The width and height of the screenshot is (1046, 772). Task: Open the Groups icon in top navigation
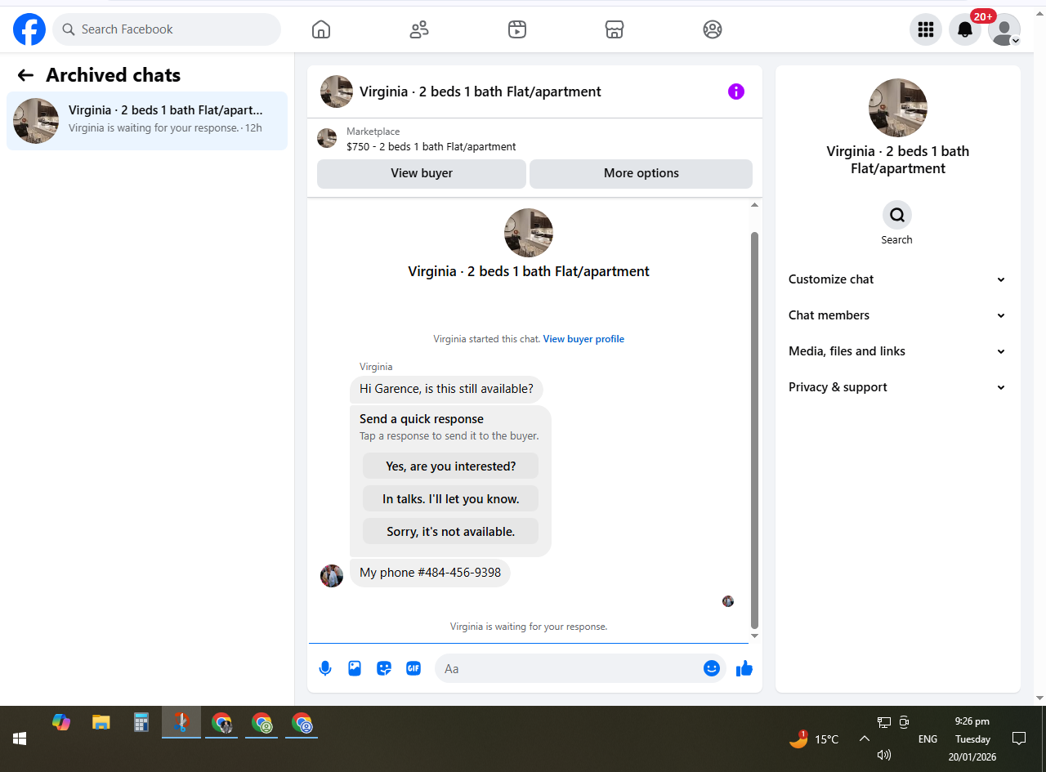(x=713, y=29)
